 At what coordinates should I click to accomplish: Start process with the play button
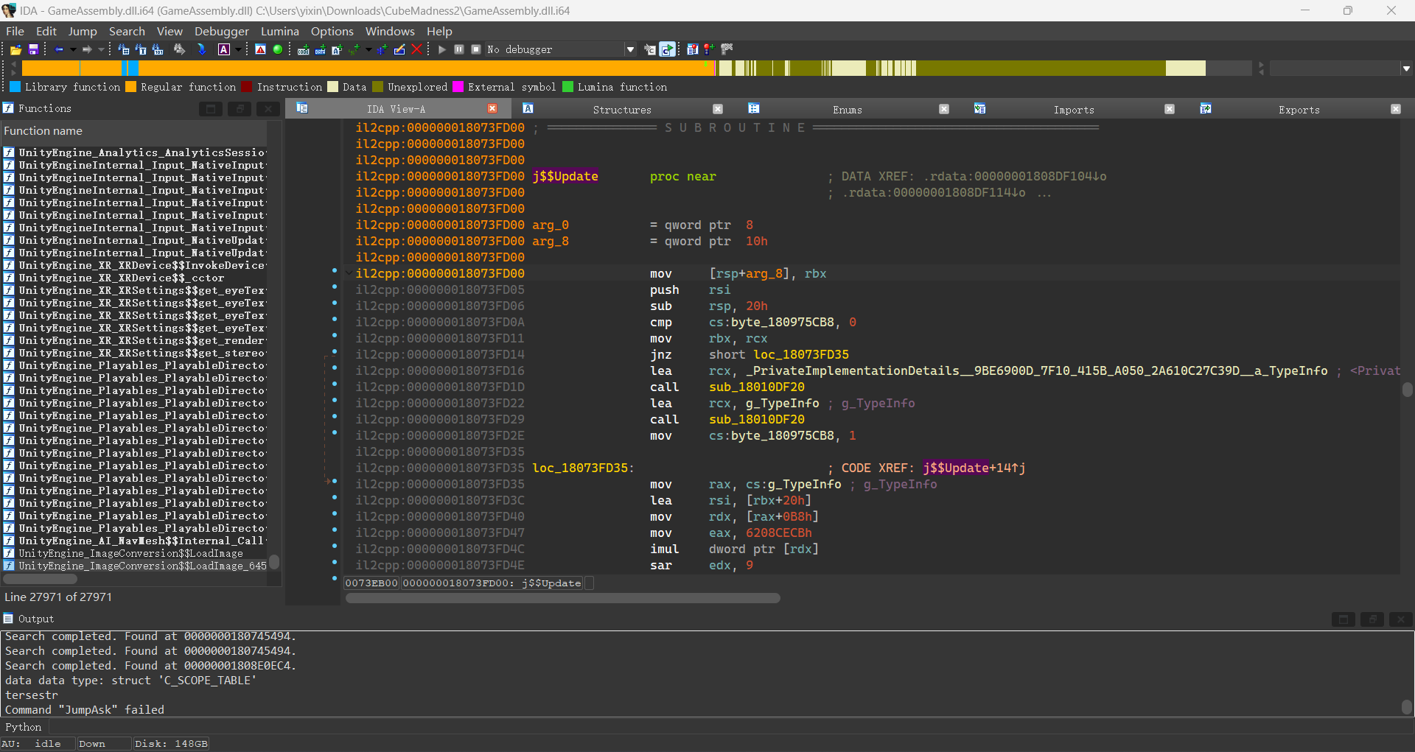(441, 49)
